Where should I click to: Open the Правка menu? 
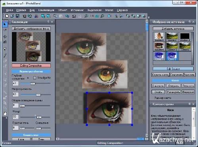click(21, 10)
